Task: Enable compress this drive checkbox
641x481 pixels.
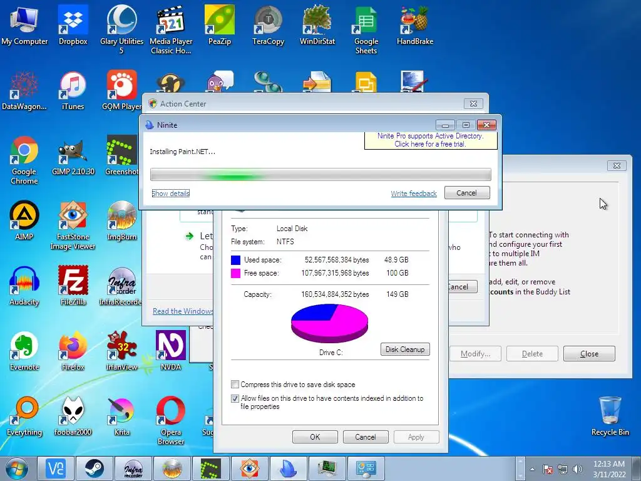Action: [235, 384]
